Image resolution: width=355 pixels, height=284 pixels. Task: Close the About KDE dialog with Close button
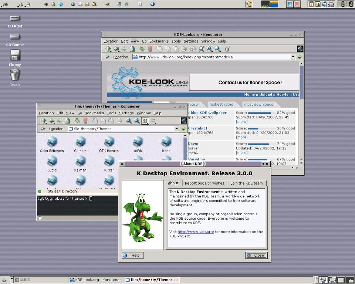257,256
